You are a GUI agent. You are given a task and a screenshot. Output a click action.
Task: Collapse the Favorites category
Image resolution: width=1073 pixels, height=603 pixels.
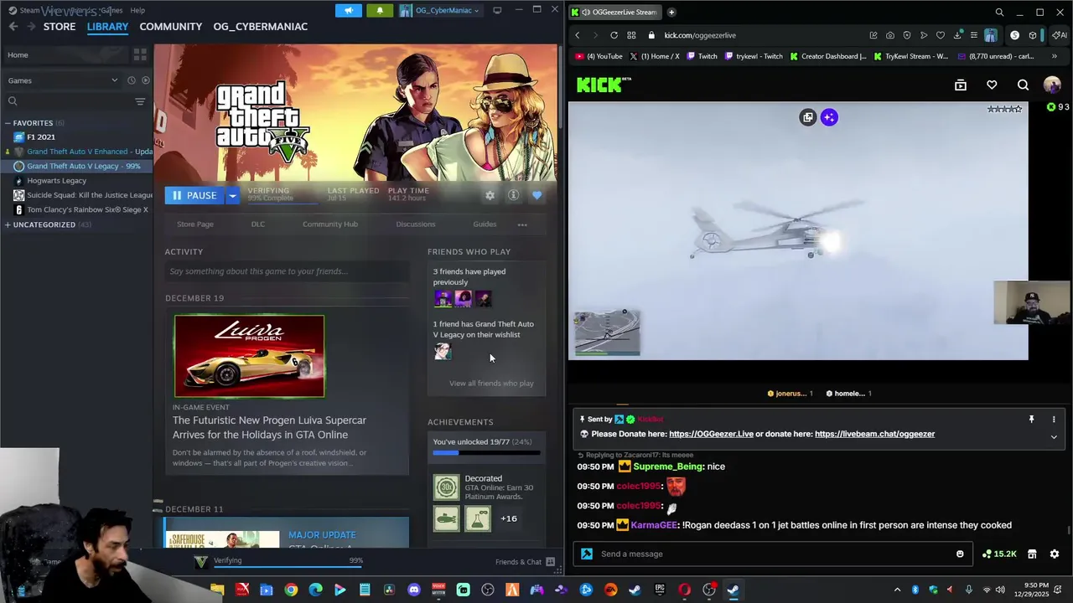(x=8, y=123)
